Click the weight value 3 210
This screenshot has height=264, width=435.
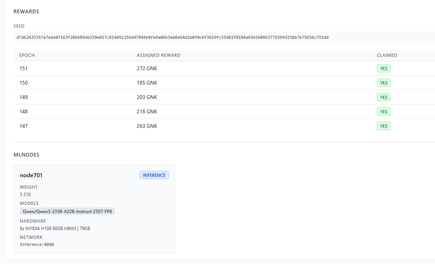pos(25,195)
